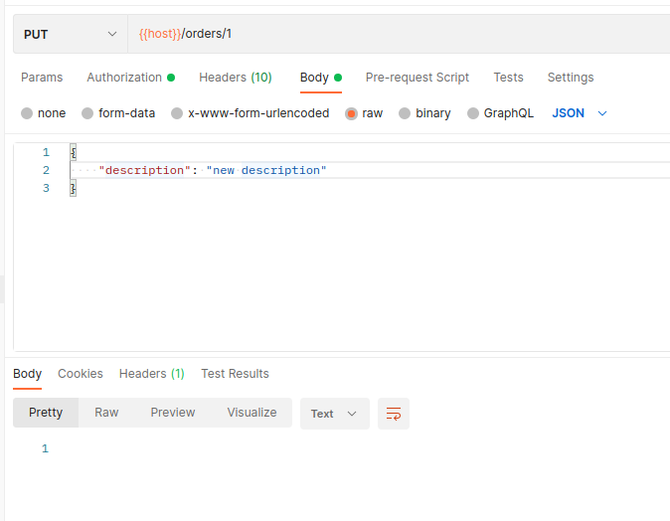Select the none body type radio
The width and height of the screenshot is (670, 521).
click(27, 113)
